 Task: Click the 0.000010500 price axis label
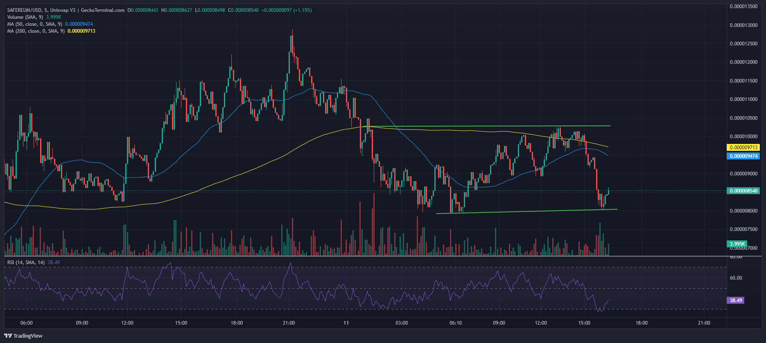point(743,118)
